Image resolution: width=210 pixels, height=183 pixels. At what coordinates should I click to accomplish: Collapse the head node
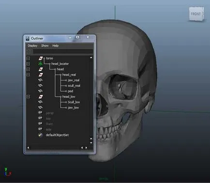pos(28,69)
